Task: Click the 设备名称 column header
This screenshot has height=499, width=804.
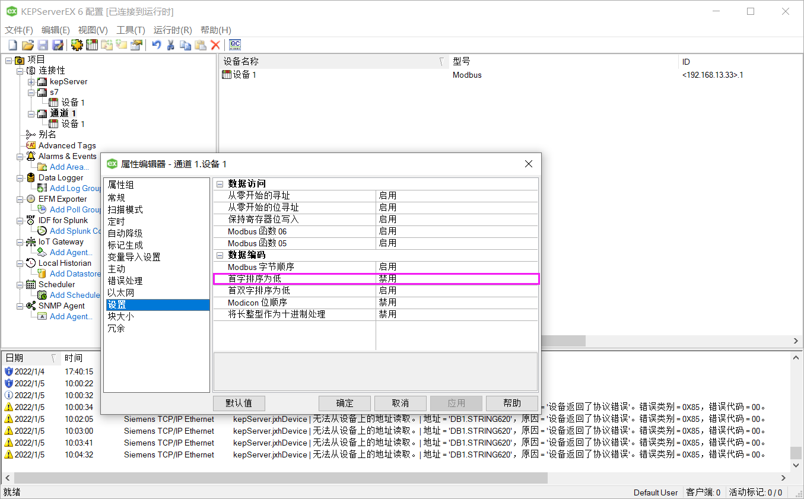Action: click(x=334, y=62)
